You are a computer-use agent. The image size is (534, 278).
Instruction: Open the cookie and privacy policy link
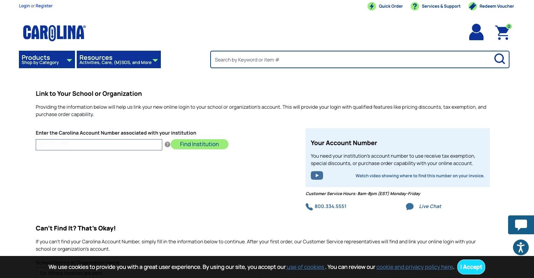click(415, 267)
